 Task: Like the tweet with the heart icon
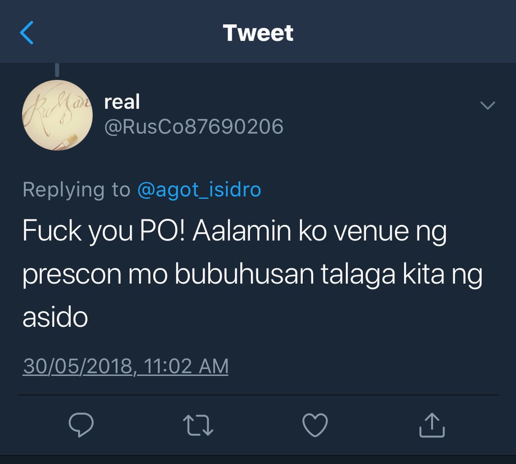[x=315, y=425]
